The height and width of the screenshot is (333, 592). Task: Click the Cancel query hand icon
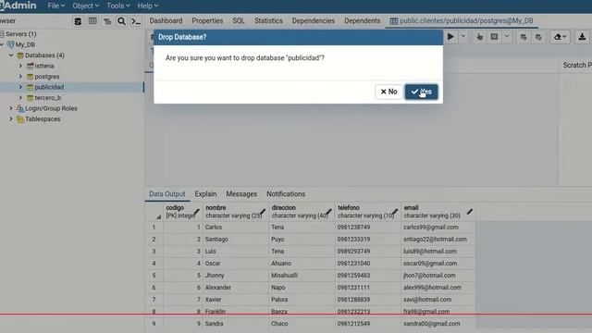click(x=479, y=37)
